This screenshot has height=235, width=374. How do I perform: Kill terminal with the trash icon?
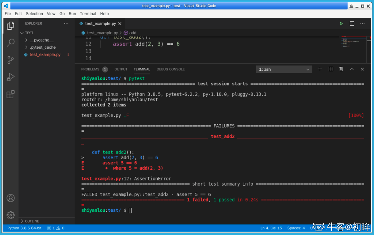click(x=341, y=69)
